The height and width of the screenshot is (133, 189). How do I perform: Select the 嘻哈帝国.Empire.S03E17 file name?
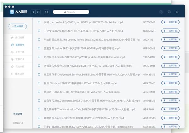click(84, 118)
